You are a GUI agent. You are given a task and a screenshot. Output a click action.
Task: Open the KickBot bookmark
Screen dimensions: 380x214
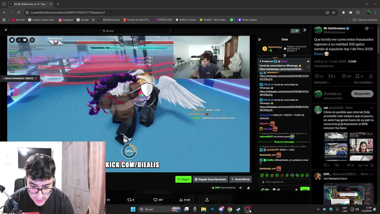pos(213,20)
